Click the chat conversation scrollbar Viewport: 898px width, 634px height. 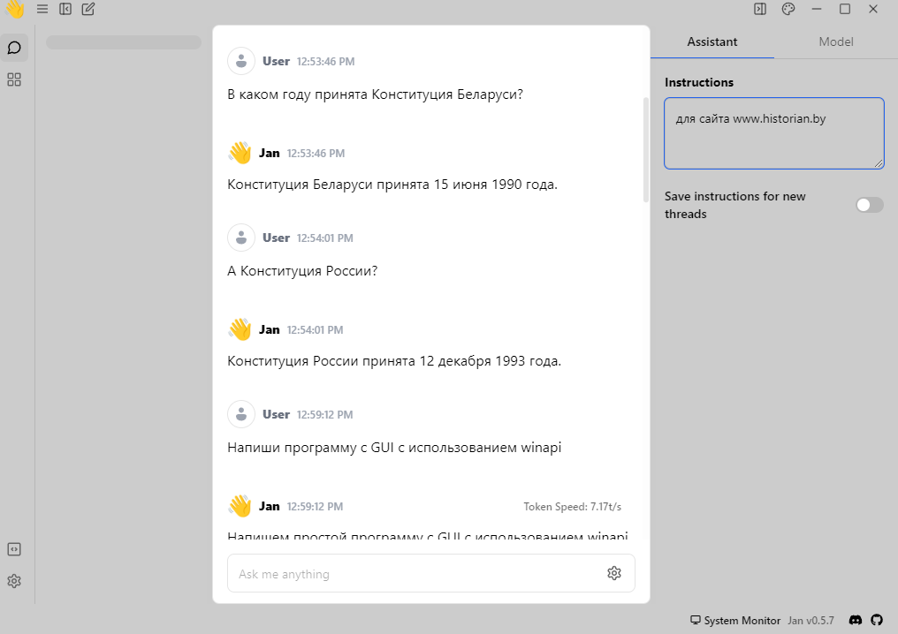(x=646, y=150)
